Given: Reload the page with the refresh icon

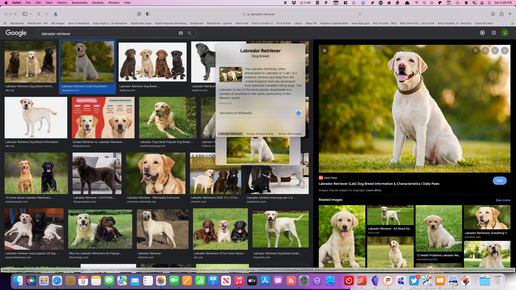Looking at the screenshot, I should point(360,14).
